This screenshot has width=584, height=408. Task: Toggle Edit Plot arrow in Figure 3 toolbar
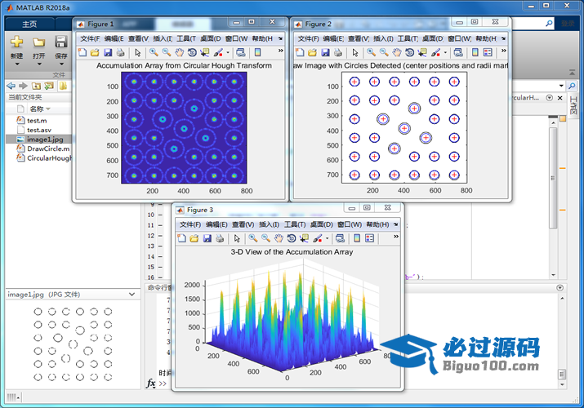coord(237,239)
